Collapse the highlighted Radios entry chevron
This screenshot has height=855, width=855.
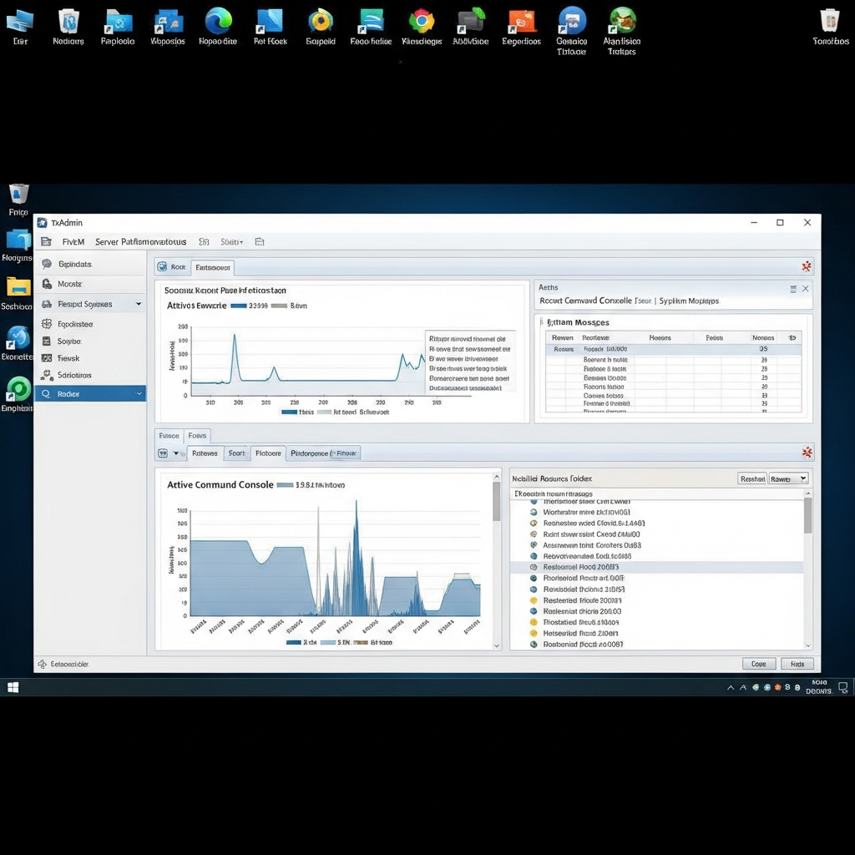click(x=139, y=393)
